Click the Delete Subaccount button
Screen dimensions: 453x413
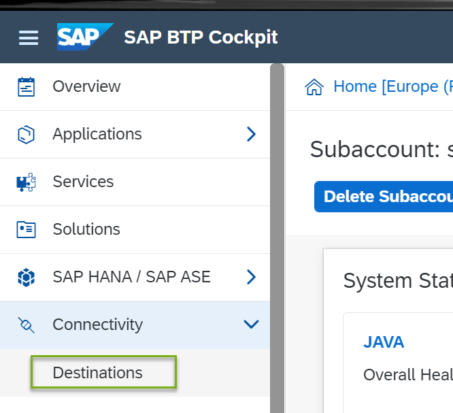[384, 197]
